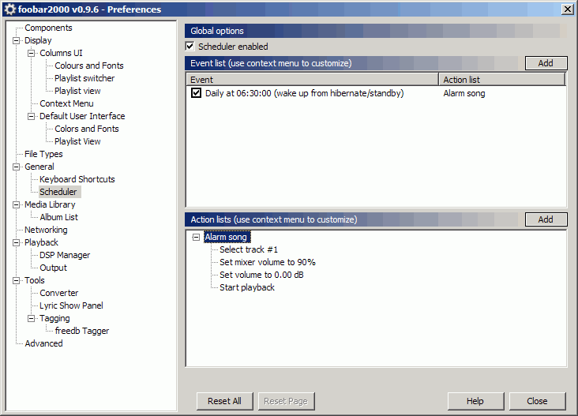Open the Lyric Show Panel page
This screenshot has height=416, width=578.
[x=71, y=305]
